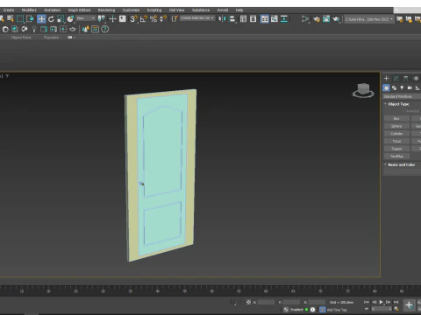Toggle Layer Explorer icon

pyautogui.click(x=253, y=19)
